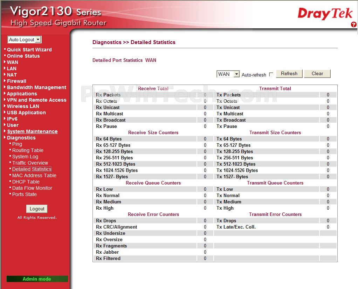Screen dimensions: 358x289
Task: Open the Ping diagnostics page
Action: coord(17,144)
